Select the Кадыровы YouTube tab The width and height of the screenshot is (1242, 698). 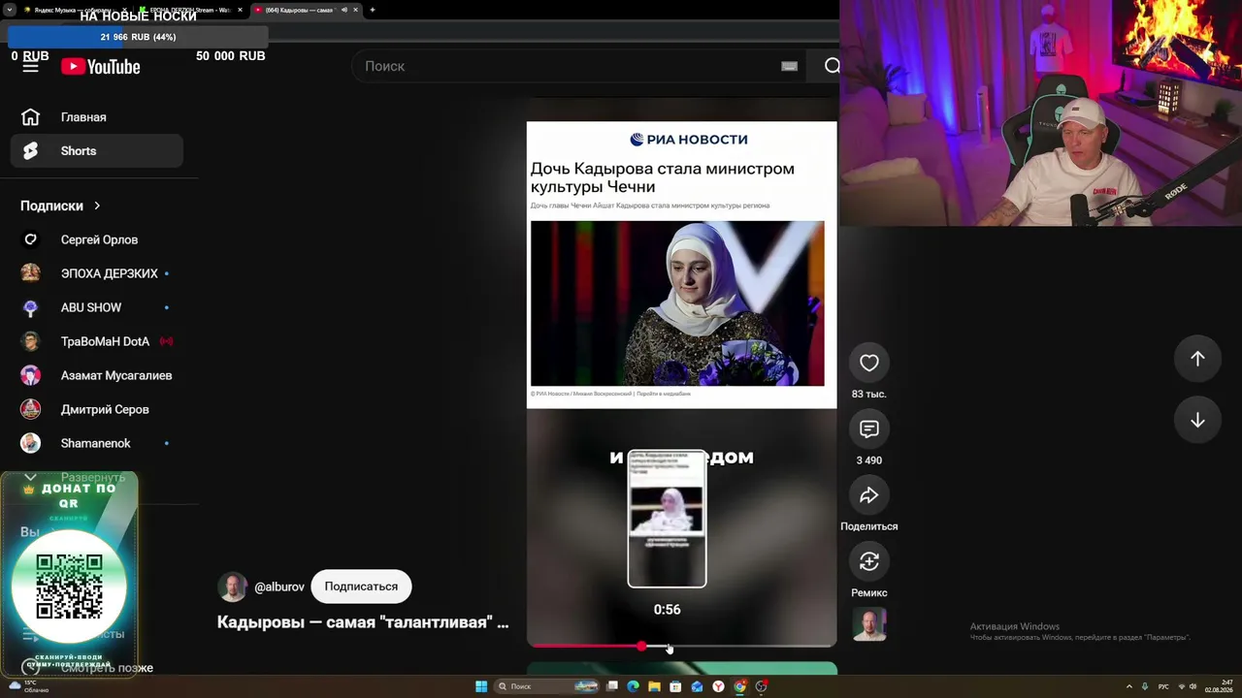(x=307, y=10)
